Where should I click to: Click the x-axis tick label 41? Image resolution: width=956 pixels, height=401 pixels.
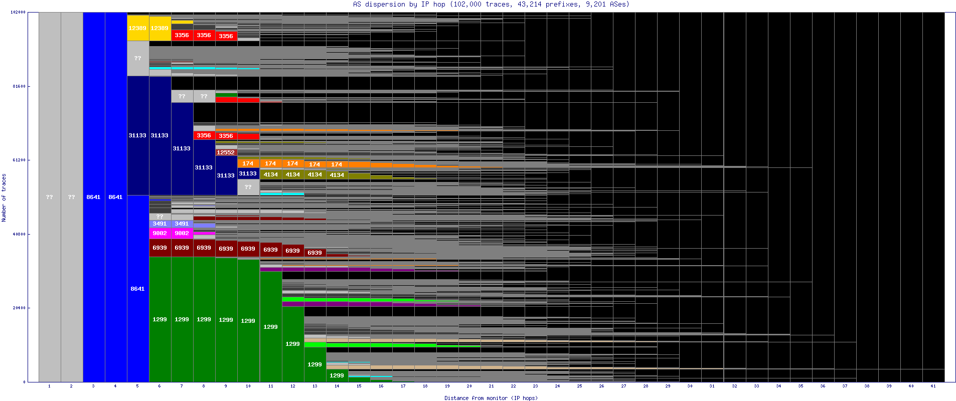[933, 386]
